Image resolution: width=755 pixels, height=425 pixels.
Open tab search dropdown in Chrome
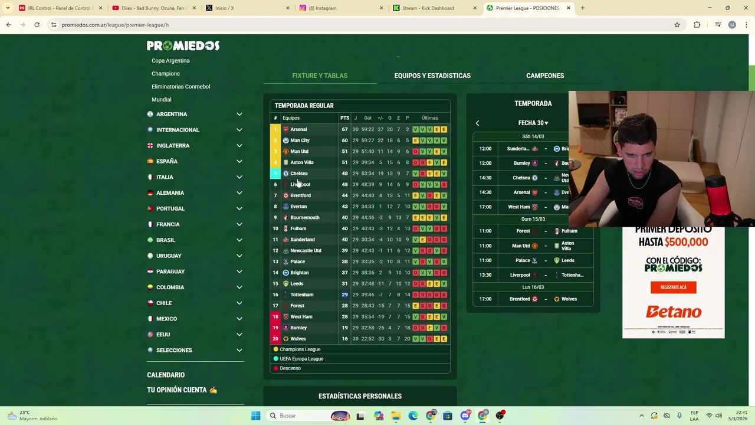click(8, 8)
